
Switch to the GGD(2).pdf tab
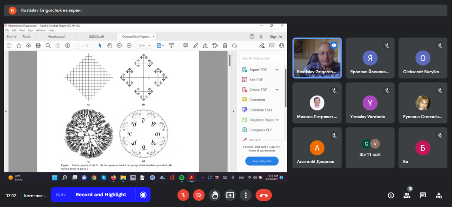coord(96,36)
